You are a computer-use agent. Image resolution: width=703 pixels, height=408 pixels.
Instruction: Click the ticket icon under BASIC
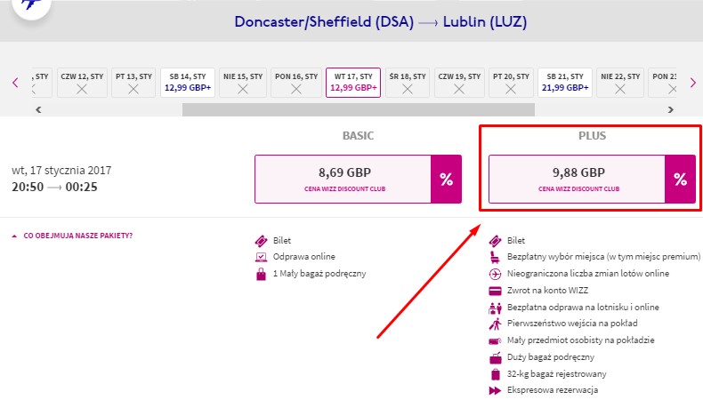pyautogui.click(x=261, y=241)
